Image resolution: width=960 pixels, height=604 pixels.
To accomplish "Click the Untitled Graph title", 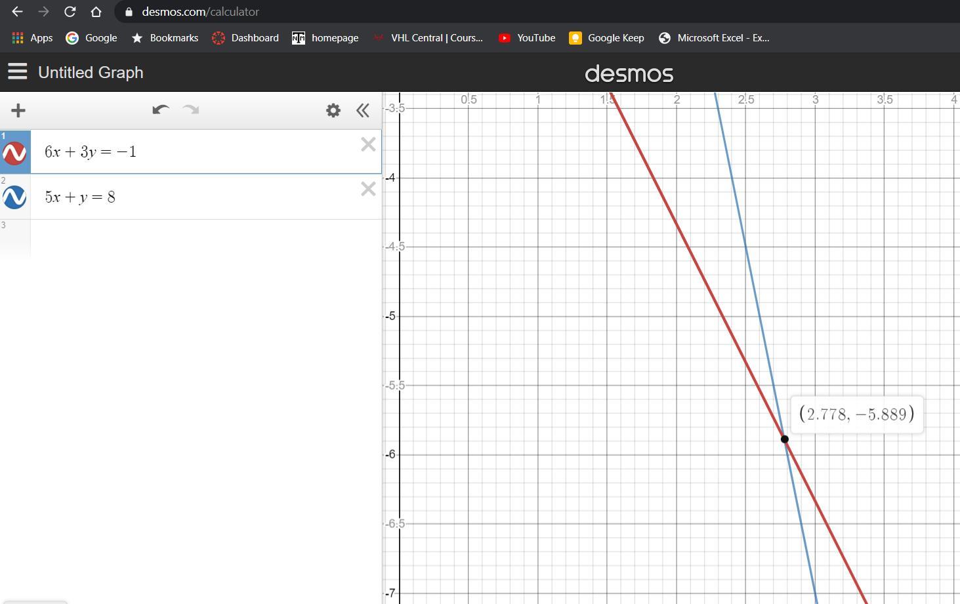I will (x=91, y=72).
